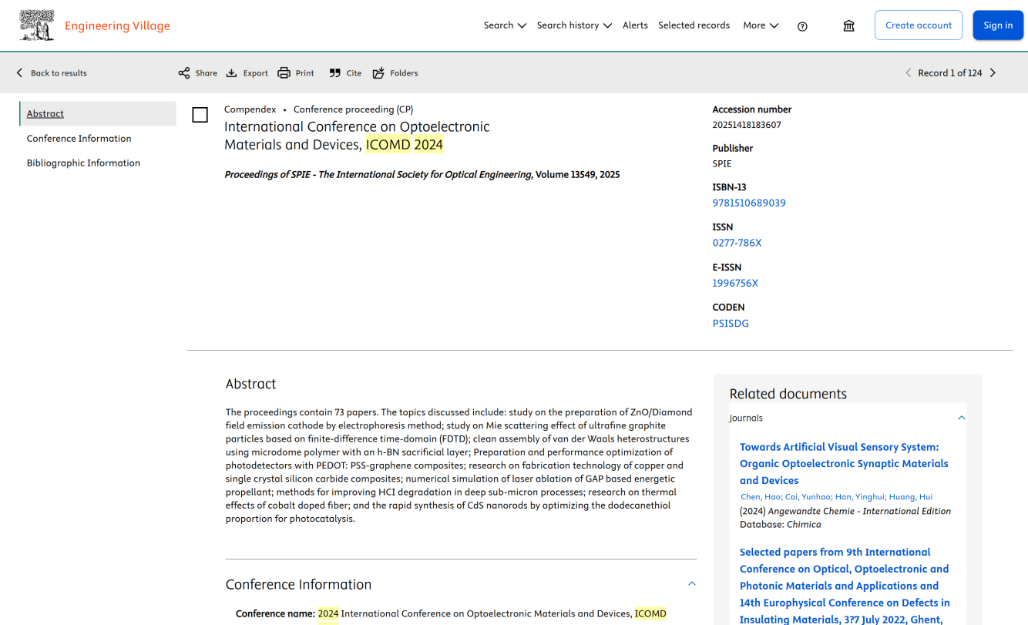Click publisher value SPIE
Screen dimensions: 1028x625
722,164
